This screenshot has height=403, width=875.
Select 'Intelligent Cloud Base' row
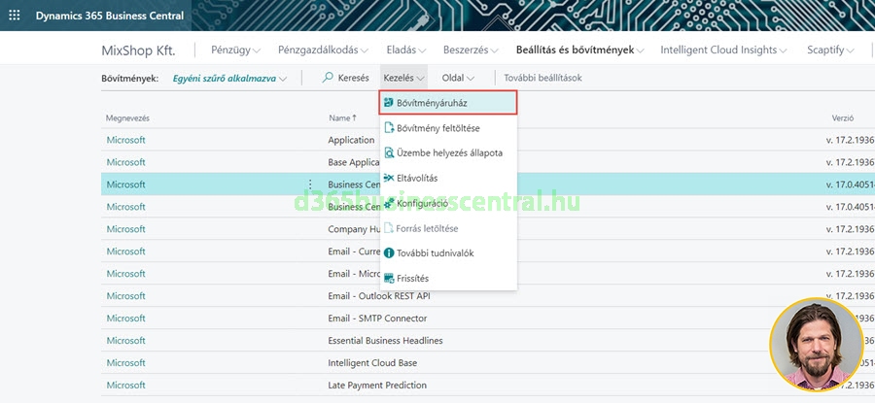pyautogui.click(x=488, y=363)
